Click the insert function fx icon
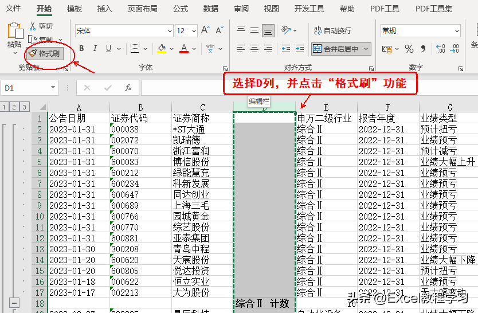Screen dimensions: 478x313 point(128,88)
